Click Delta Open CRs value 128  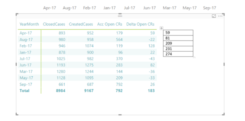[151, 46]
